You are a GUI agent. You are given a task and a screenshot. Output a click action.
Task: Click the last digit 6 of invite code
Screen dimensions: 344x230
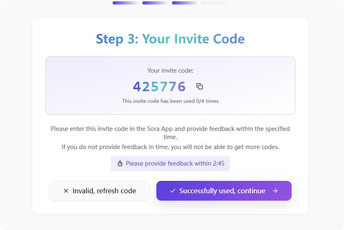point(181,87)
